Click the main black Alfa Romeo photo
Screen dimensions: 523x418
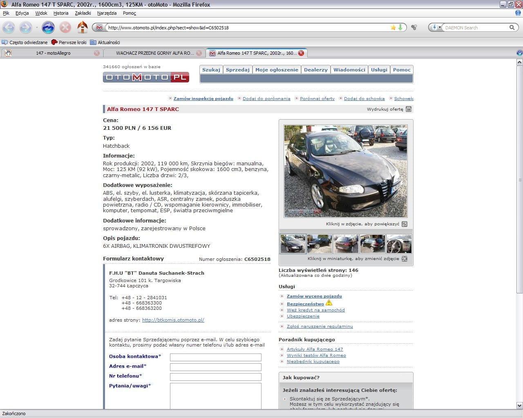pos(346,171)
